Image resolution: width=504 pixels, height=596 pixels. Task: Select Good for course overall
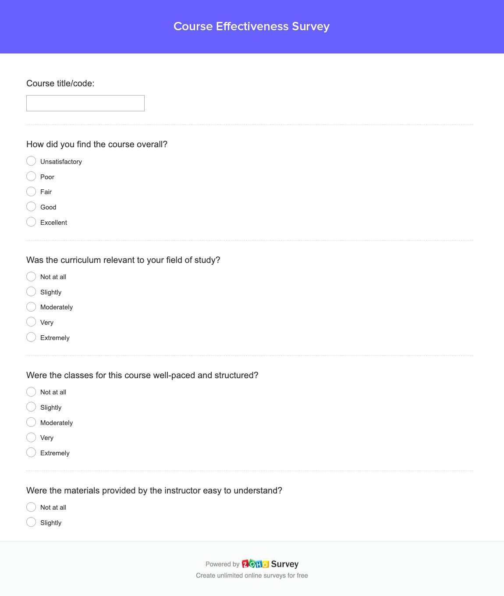coord(31,206)
